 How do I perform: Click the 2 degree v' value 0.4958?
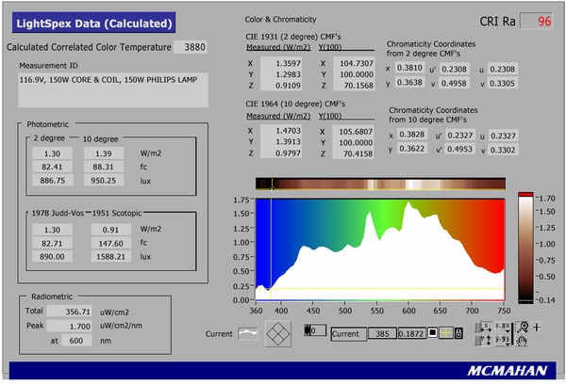tap(454, 83)
